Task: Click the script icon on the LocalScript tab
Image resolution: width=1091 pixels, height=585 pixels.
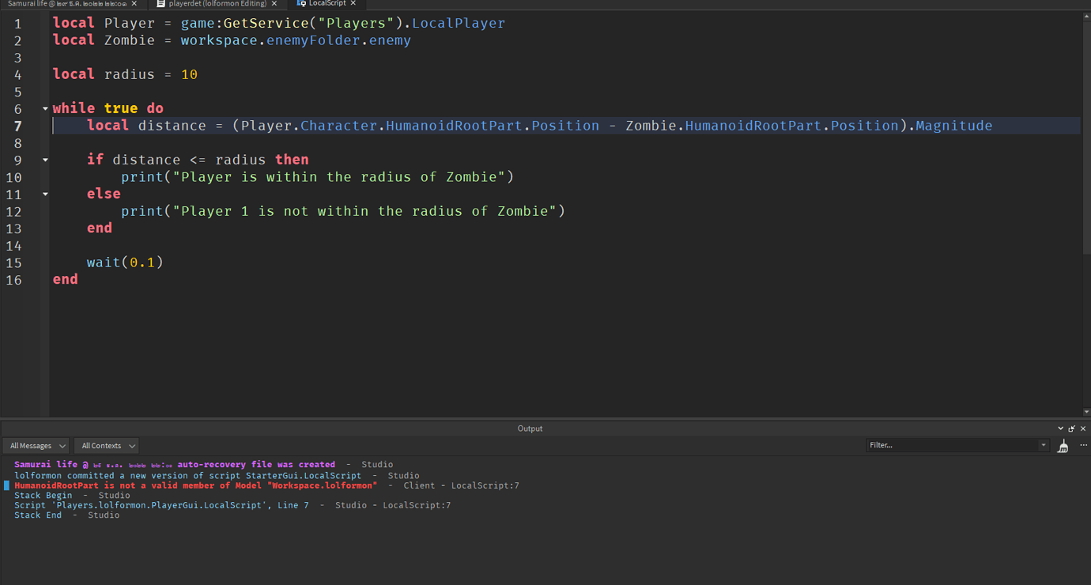Action: click(300, 3)
